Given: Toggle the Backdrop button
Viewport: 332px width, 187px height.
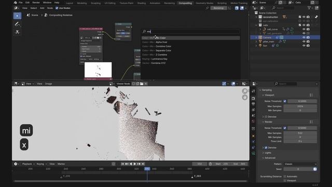Looking at the screenshot, I should tap(218, 8).
